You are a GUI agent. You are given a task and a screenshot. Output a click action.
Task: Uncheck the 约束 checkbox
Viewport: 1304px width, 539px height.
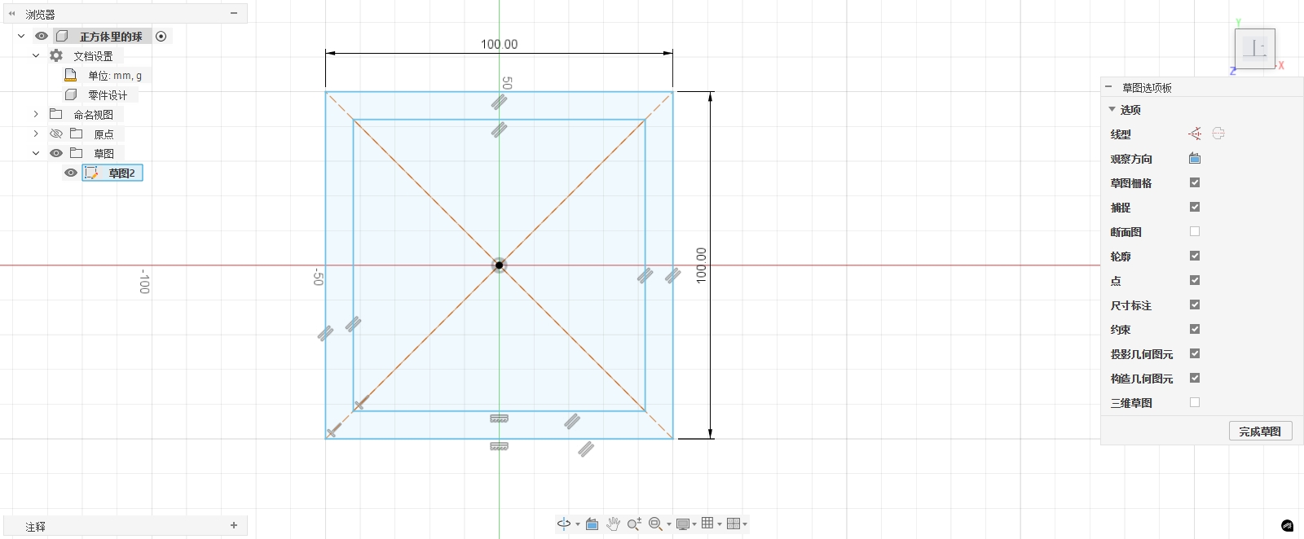[1195, 329]
